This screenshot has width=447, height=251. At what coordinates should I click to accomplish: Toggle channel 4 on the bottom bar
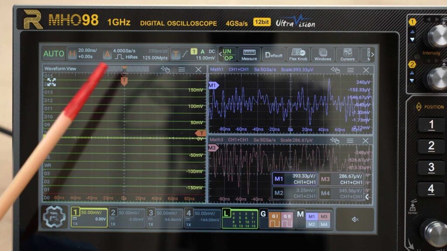point(202,217)
